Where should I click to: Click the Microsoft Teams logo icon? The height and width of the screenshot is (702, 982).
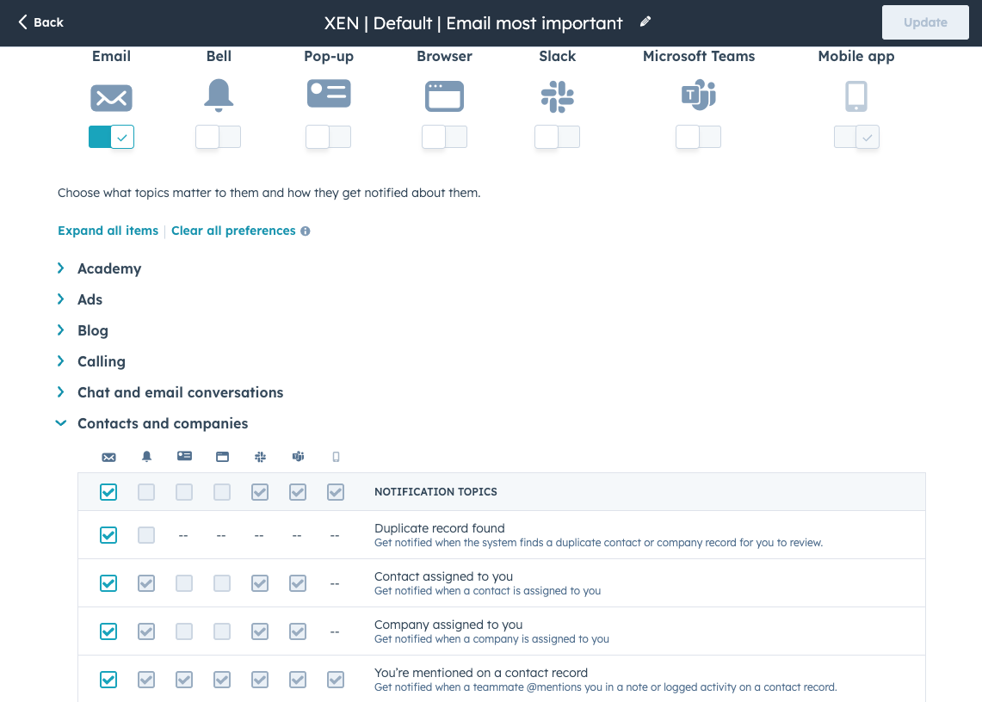tap(699, 95)
